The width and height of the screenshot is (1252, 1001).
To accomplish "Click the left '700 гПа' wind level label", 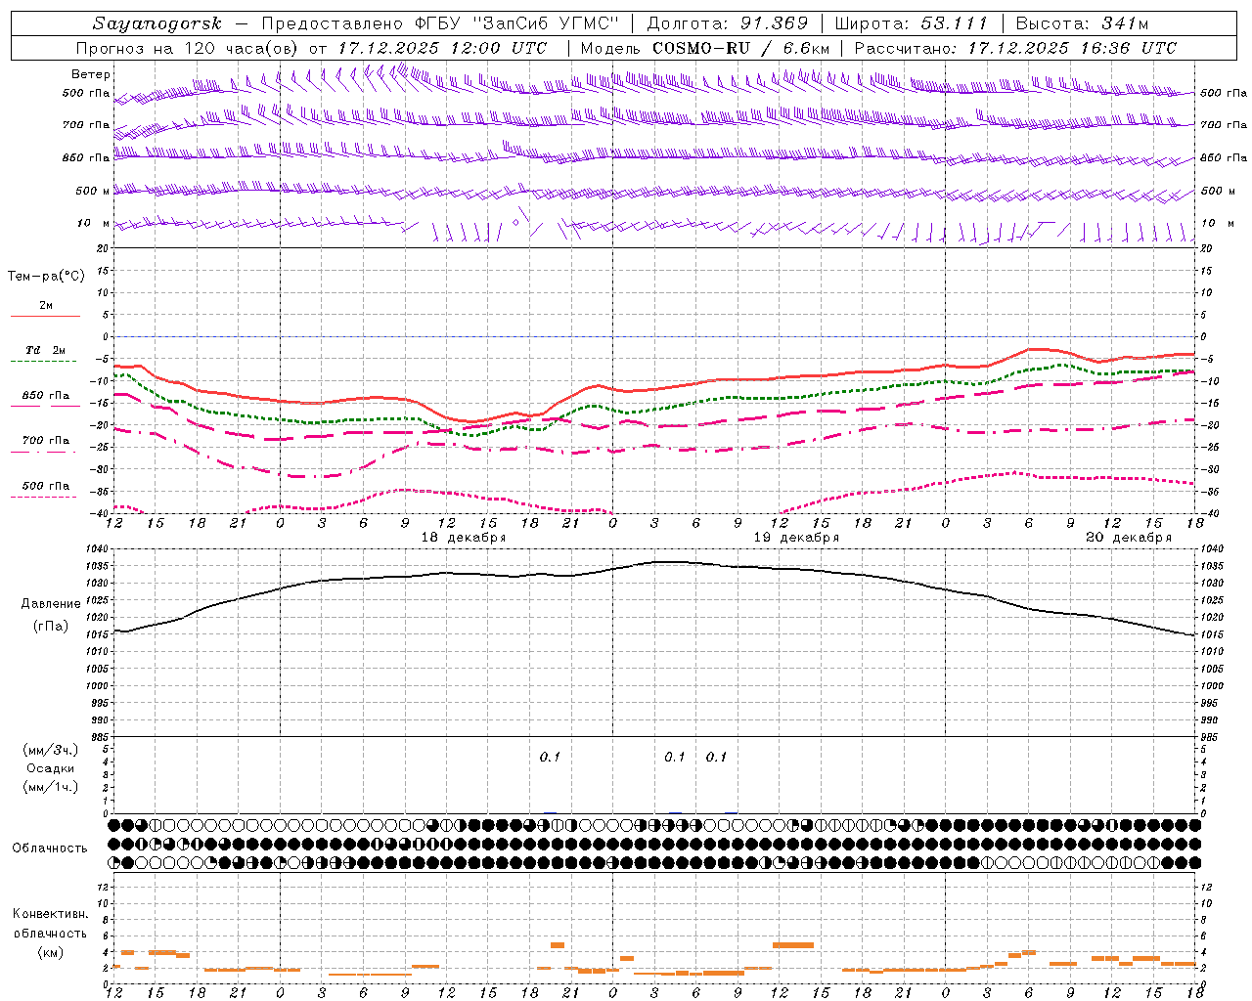I will (x=86, y=125).
